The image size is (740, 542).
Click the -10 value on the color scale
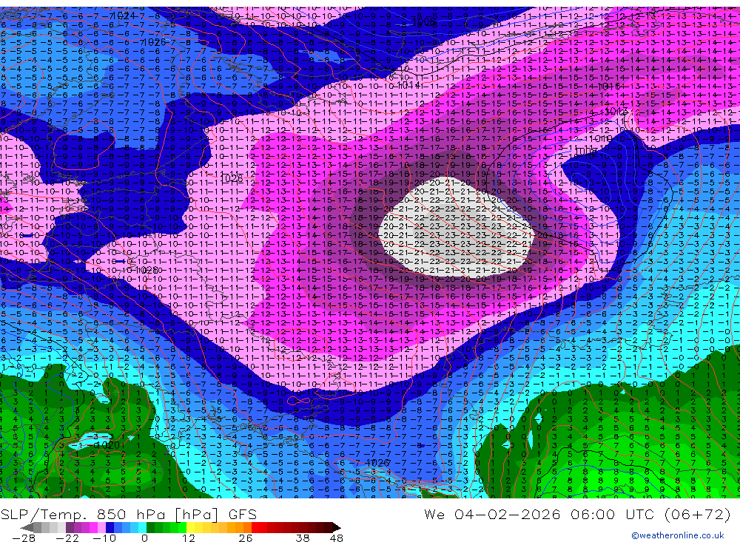[x=104, y=538]
